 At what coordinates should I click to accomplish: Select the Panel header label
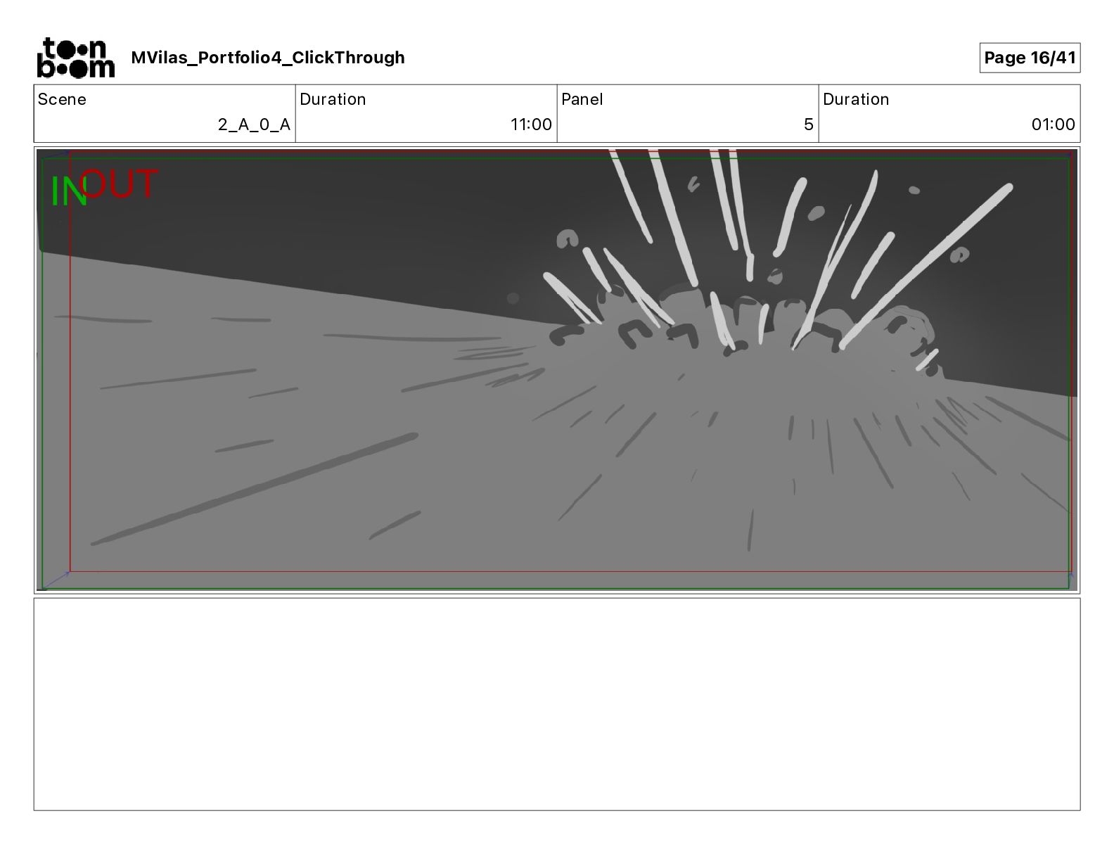tap(582, 99)
